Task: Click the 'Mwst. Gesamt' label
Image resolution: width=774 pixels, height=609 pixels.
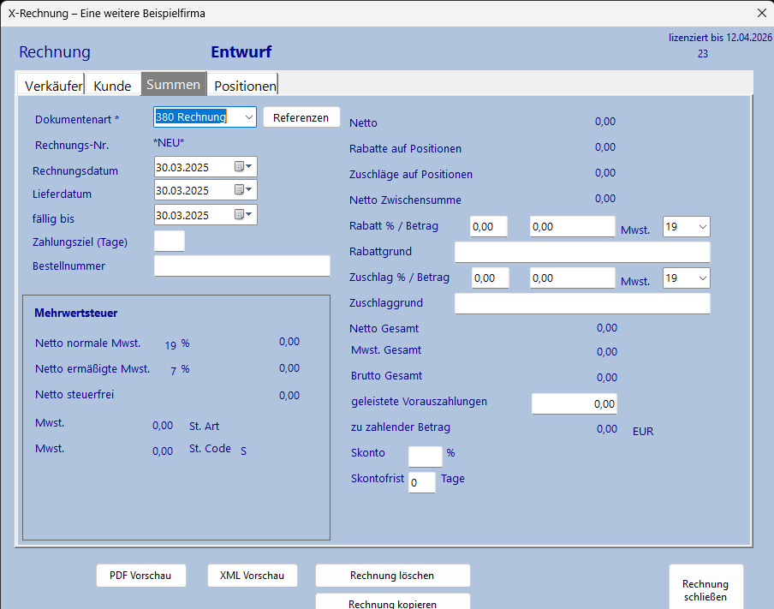Action: tap(386, 350)
